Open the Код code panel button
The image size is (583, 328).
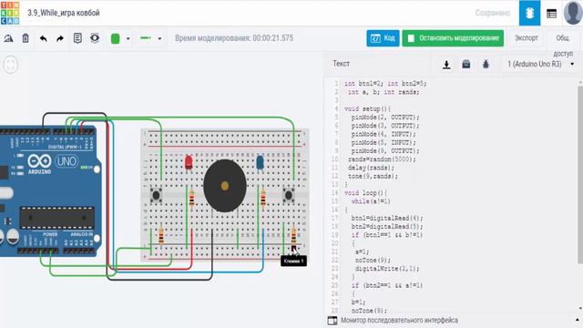coord(383,38)
